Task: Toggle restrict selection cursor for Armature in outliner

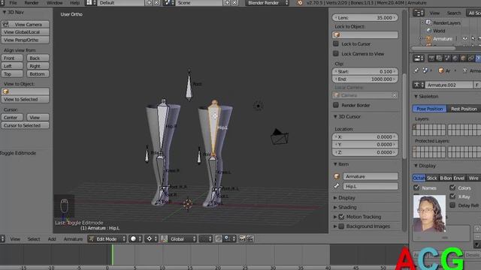Action: [x=473, y=38]
